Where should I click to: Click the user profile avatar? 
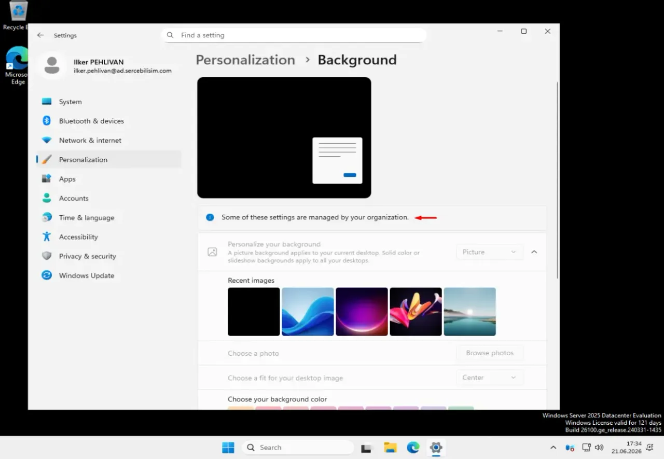[x=51, y=66]
